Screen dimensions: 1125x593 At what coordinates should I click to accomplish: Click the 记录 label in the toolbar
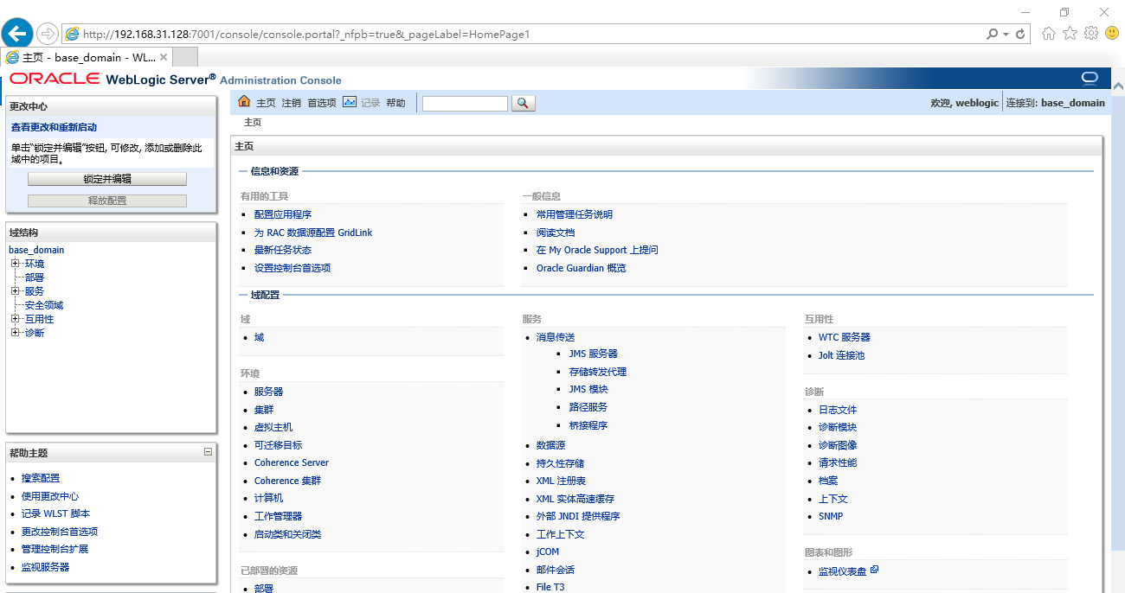[x=370, y=103]
